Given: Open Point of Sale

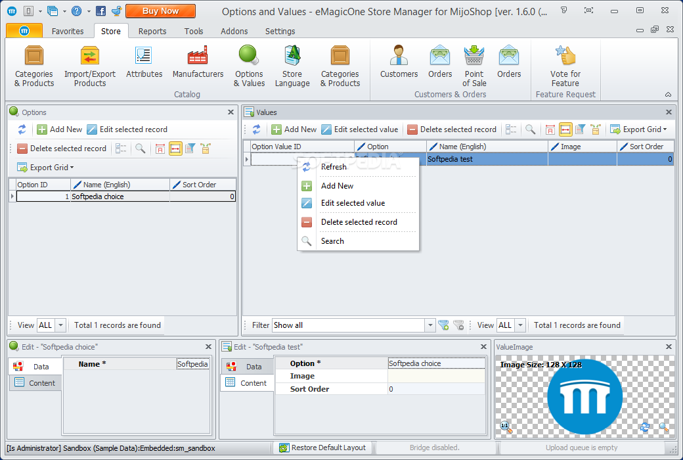Looking at the screenshot, I should click(474, 66).
